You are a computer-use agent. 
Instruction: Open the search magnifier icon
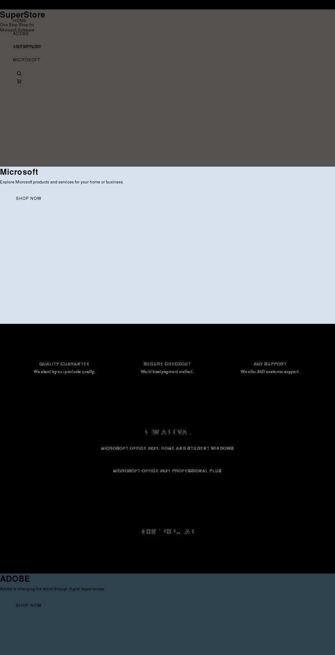(x=19, y=74)
